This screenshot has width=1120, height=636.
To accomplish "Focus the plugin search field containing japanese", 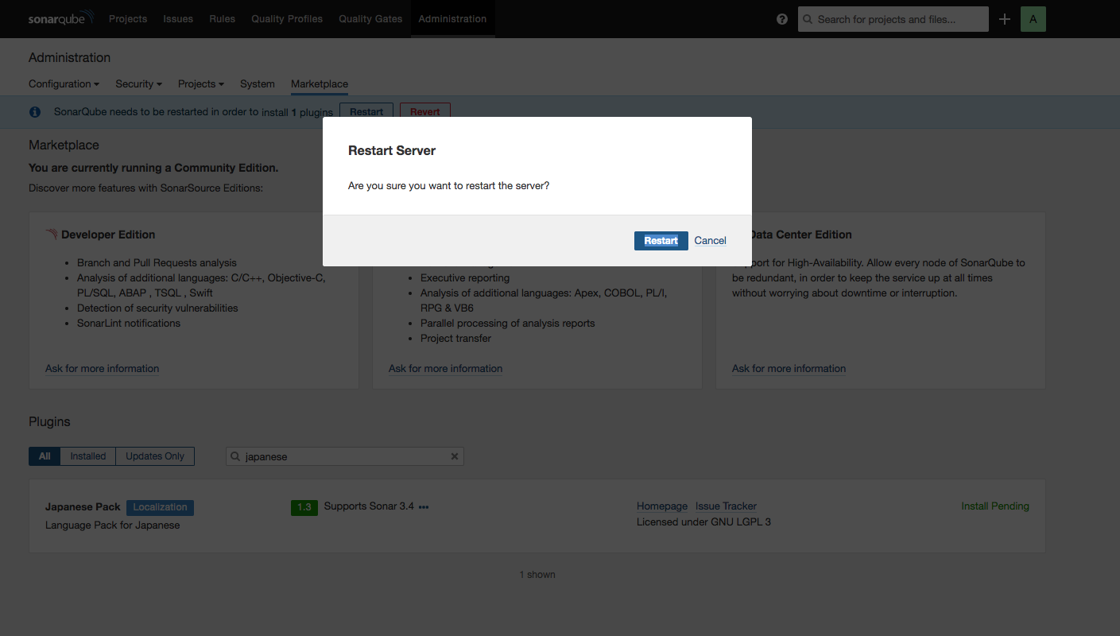I will point(345,456).
